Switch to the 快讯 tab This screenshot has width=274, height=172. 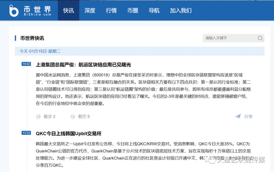68,10
